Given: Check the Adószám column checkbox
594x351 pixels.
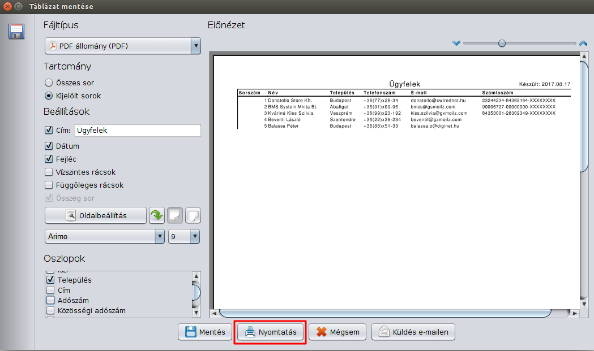Looking at the screenshot, I should [x=50, y=300].
